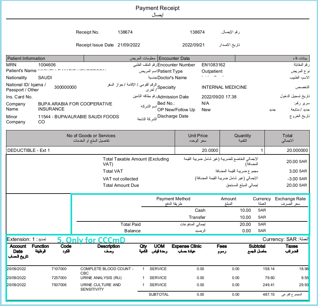The height and width of the screenshot is (306, 318).
Task: Select the Receipt No. value 138674
Action: click(125, 32)
